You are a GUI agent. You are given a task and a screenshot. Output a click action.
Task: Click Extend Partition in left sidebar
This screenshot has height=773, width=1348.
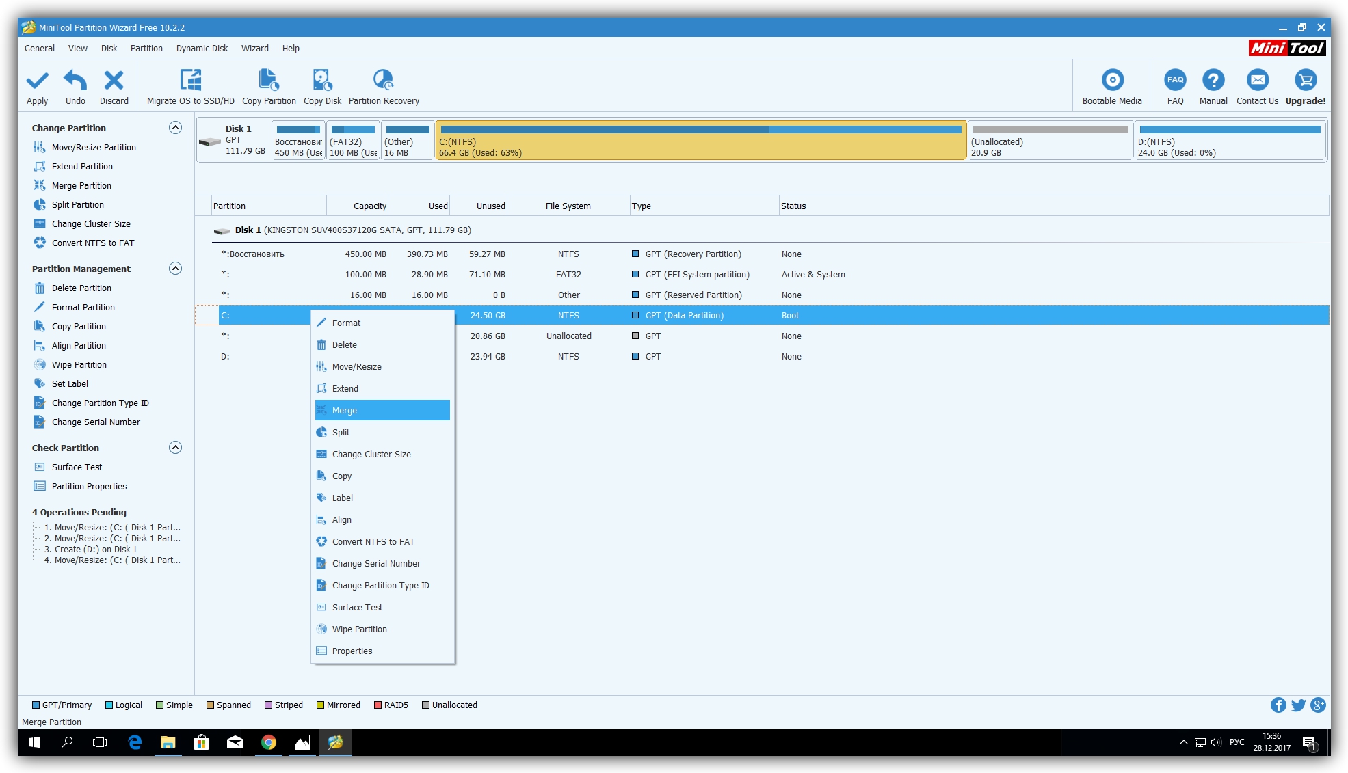[82, 167]
